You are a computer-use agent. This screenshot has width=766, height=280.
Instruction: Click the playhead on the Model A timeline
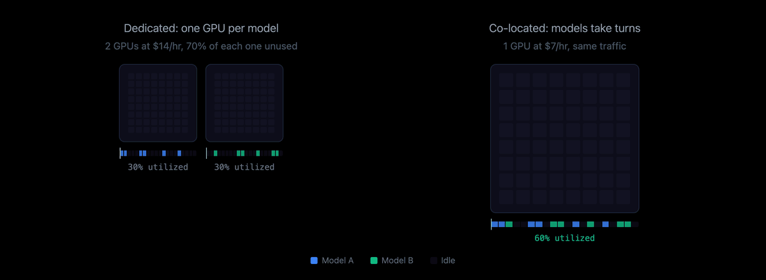point(120,153)
